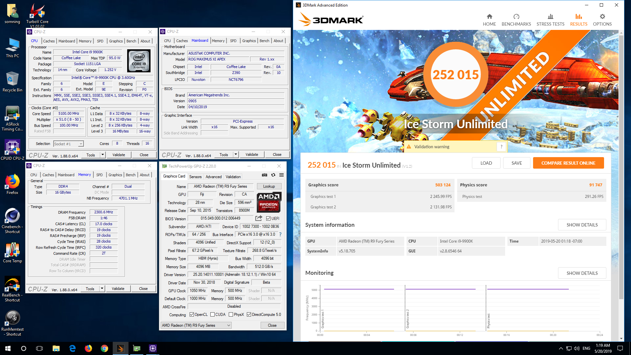The width and height of the screenshot is (631, 355).
Task: Open the Firefox desktop shortcut
Action: click(12, 185)
